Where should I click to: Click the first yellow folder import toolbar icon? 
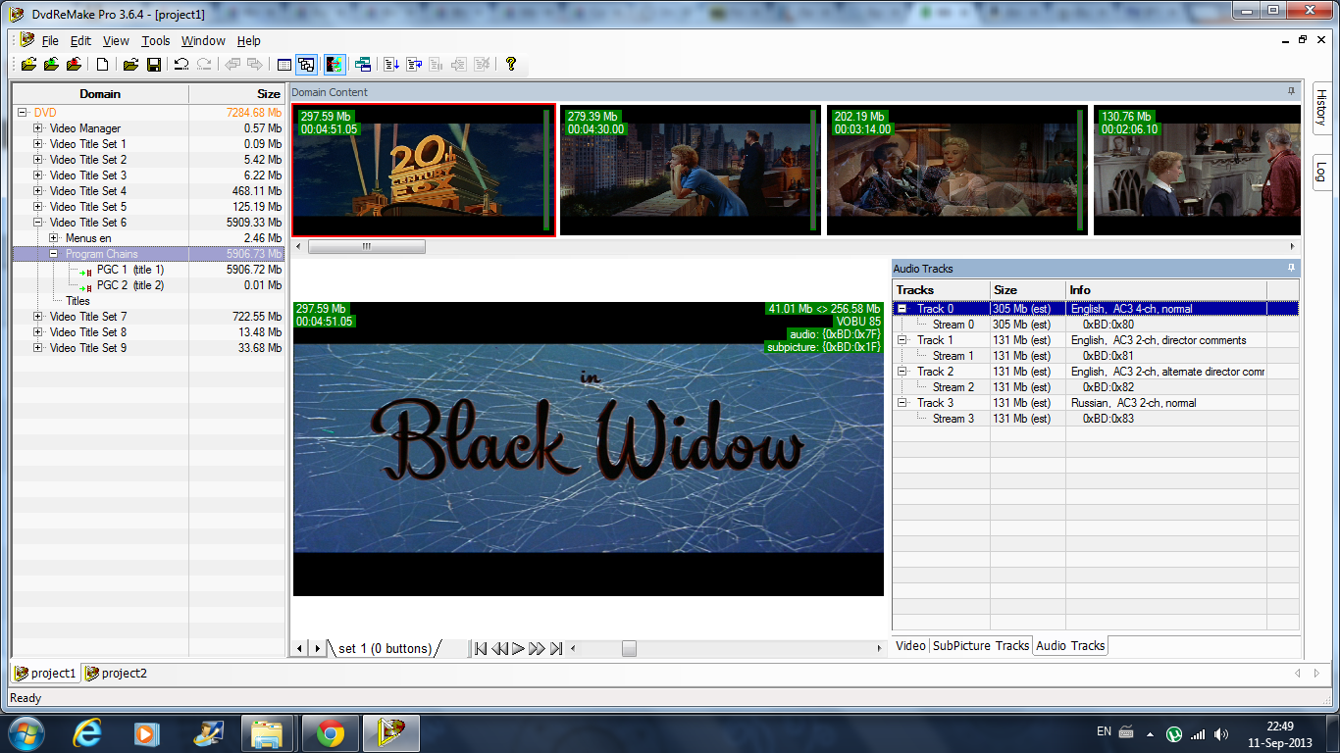tap(27, 65)
